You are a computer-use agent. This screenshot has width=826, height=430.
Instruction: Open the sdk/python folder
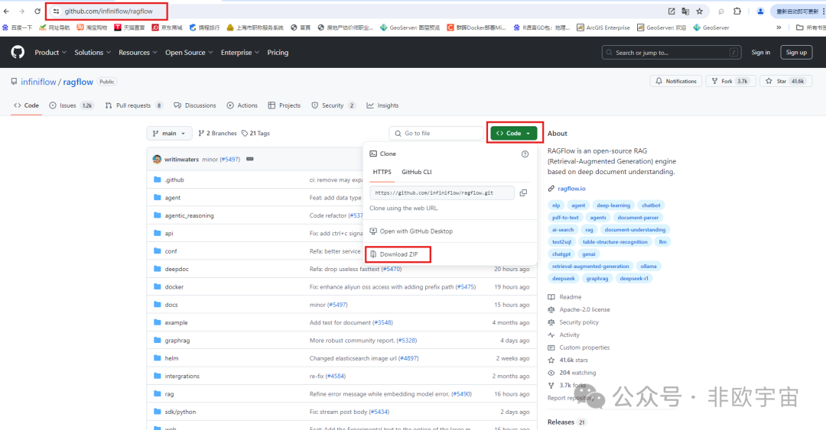[180, 412]
